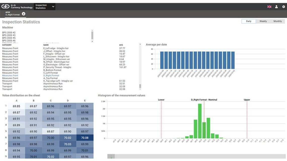Screen dimensions: 287x161
Task: Switch aggregation to Monthly view
Action: pyautogui.click(x=278, y=21)
